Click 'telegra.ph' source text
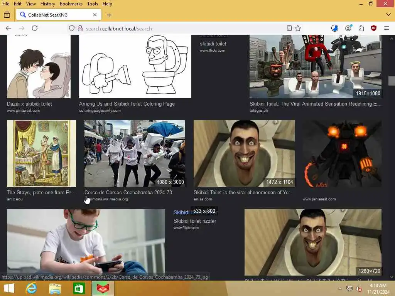 (259, 111)
